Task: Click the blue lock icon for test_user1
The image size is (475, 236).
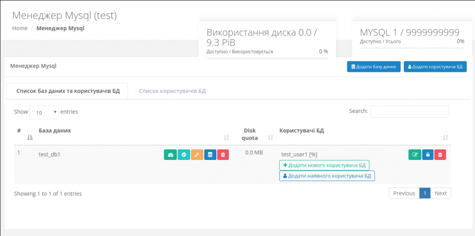Action: pyautogui.click(x=427, y=155)
